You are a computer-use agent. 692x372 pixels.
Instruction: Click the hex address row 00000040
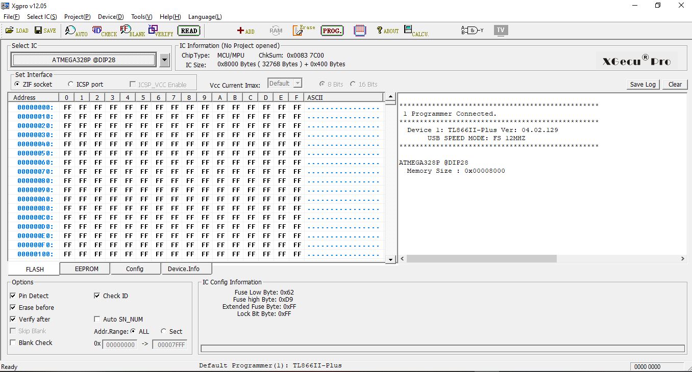35,144
